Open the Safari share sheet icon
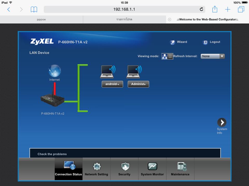249x186 pixels. click(215, 9)
